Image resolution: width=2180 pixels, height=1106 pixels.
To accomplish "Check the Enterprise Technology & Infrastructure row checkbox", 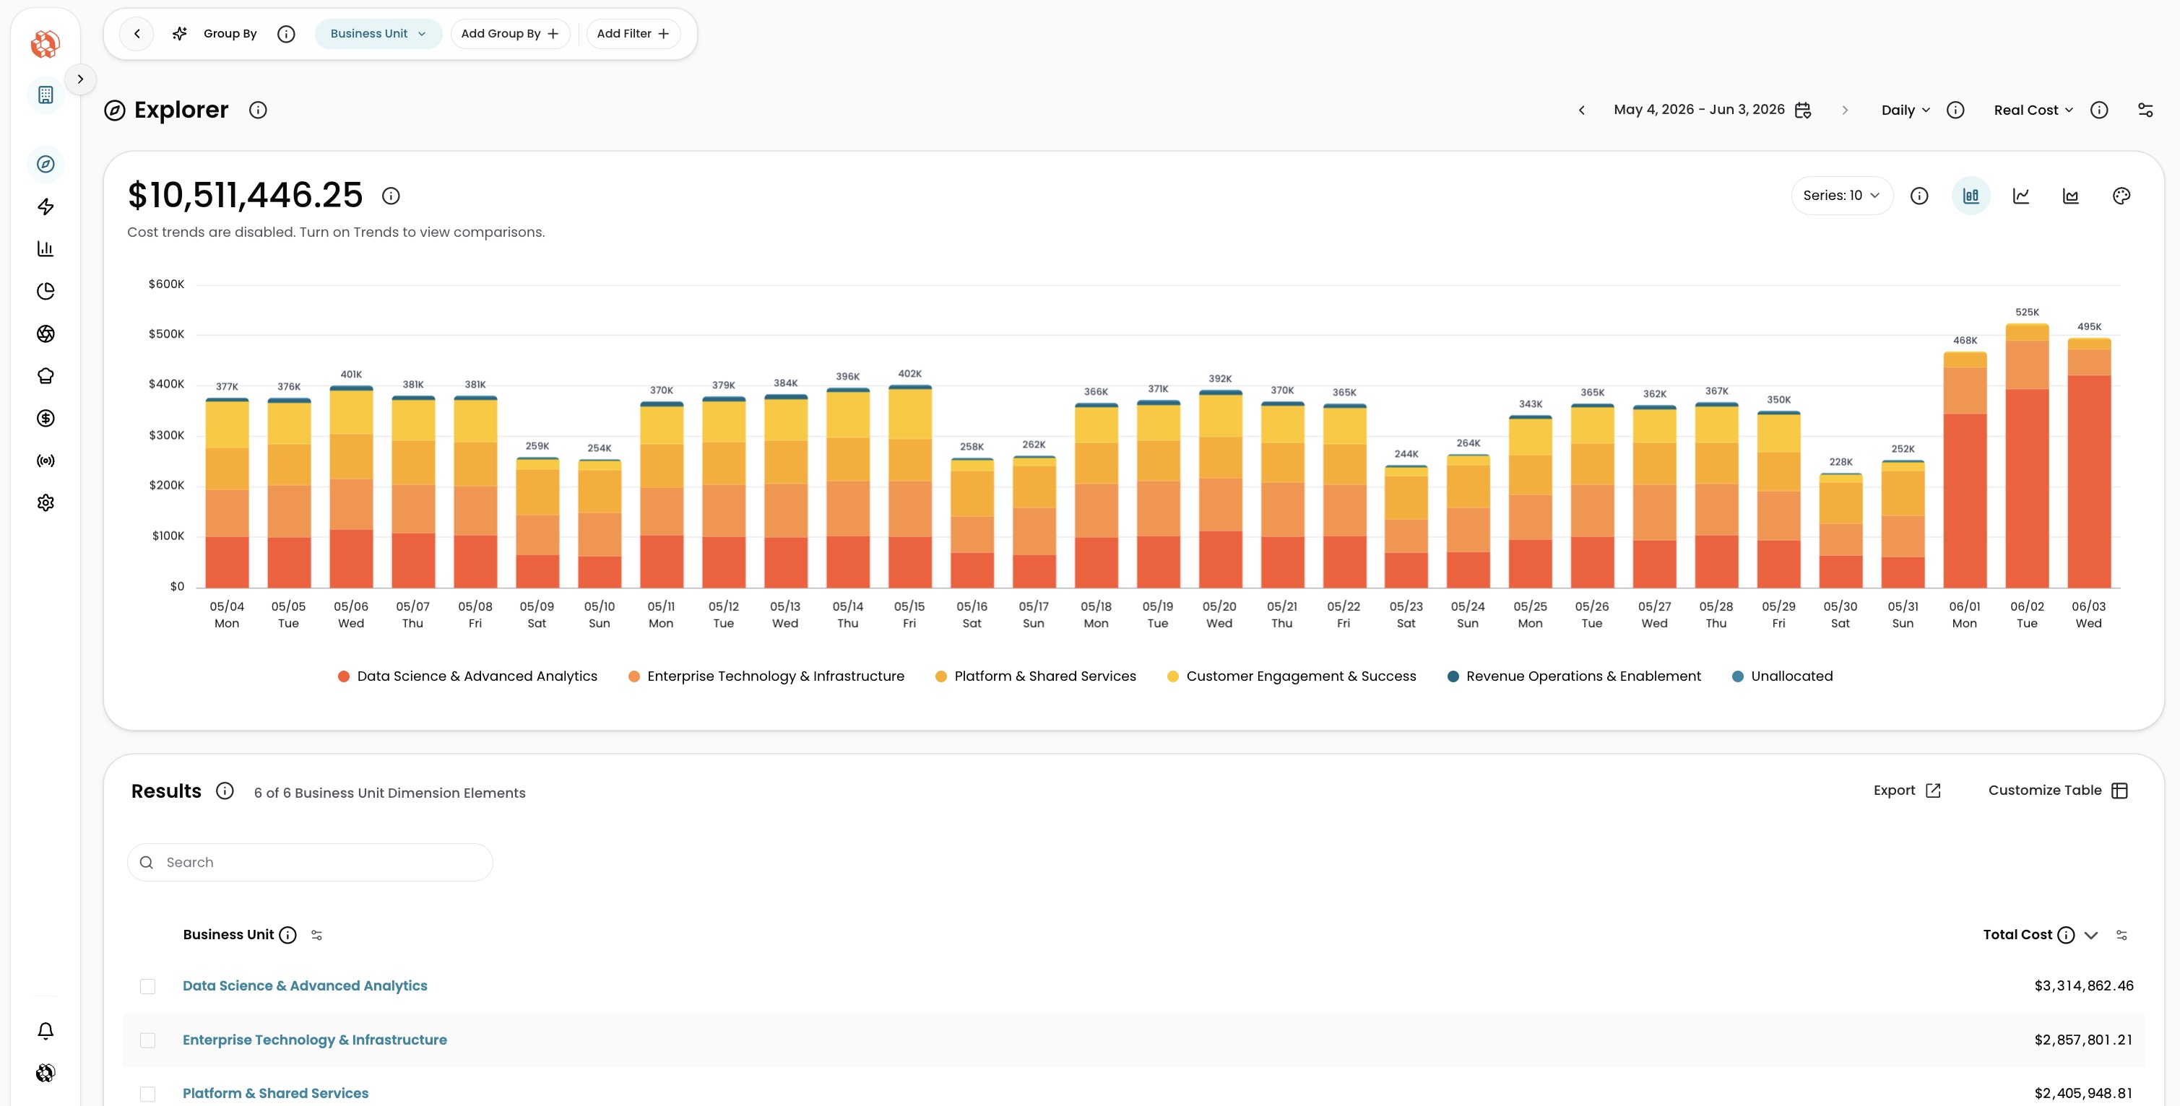I will tap(147, 1040).
